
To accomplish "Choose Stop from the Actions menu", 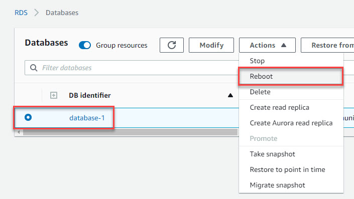I will (291, 61).
